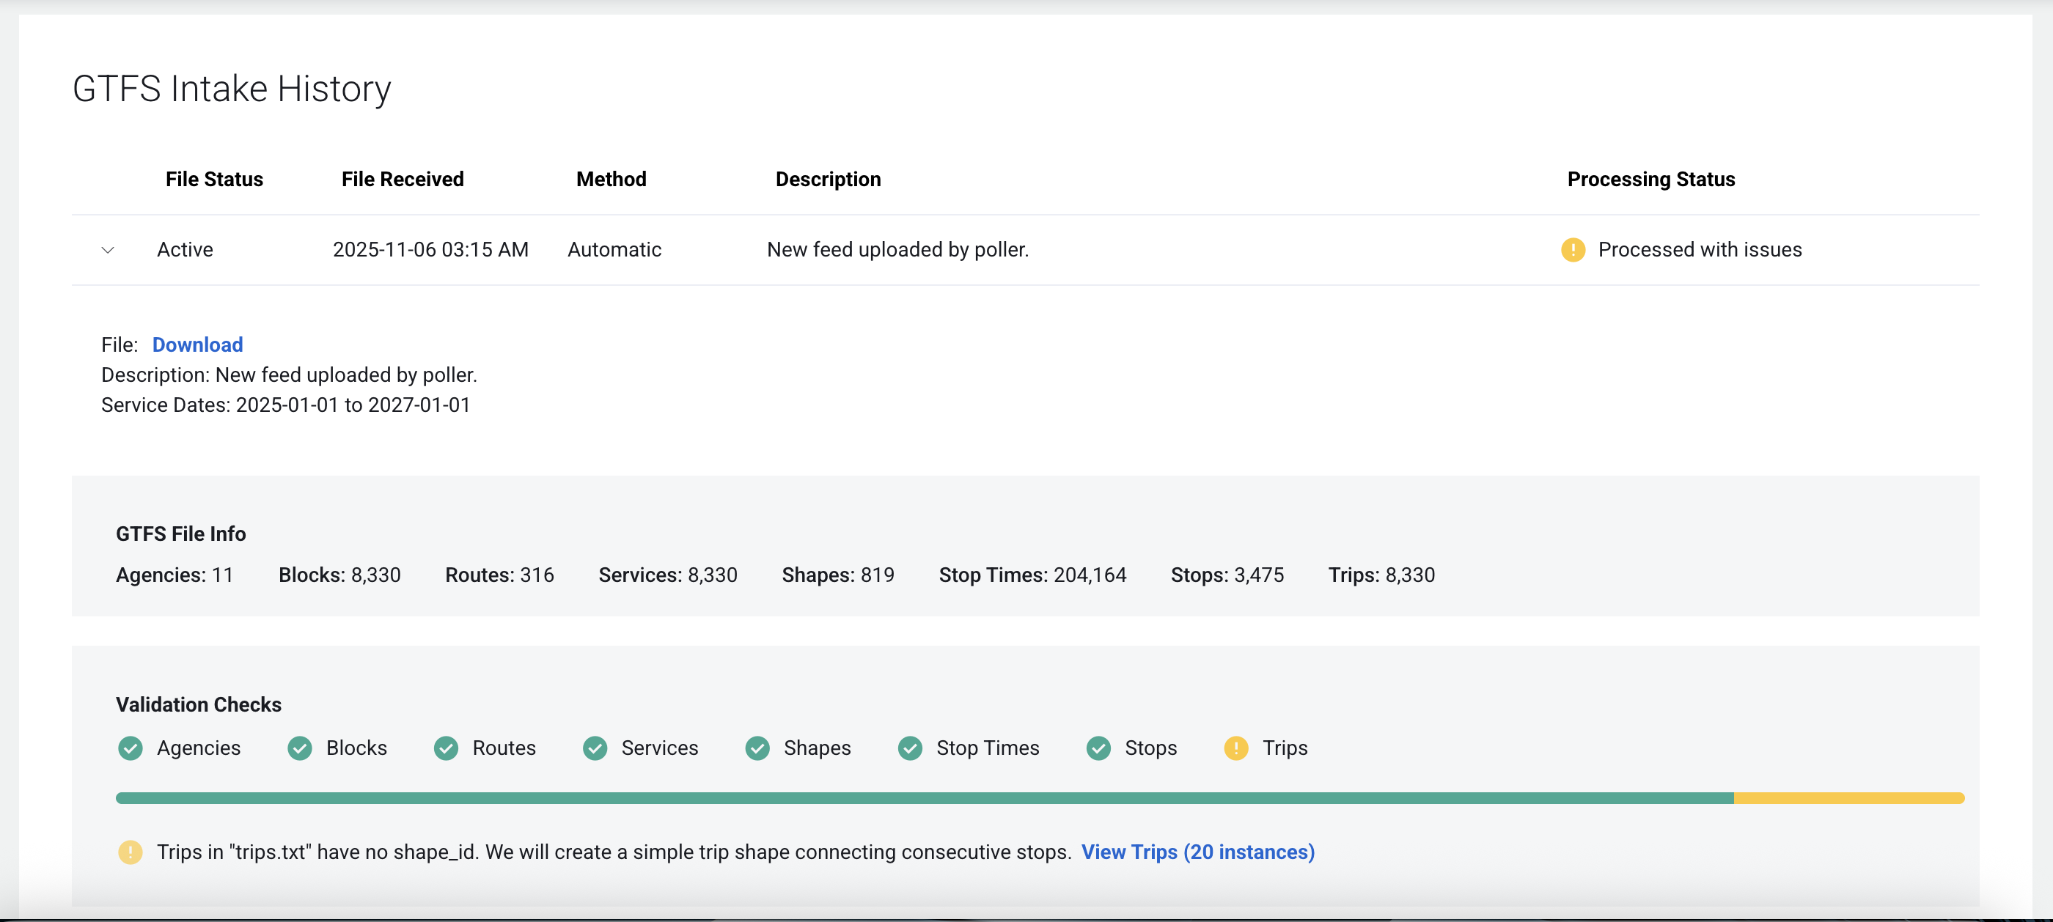Collapse the Active feed row chevron

108,250
